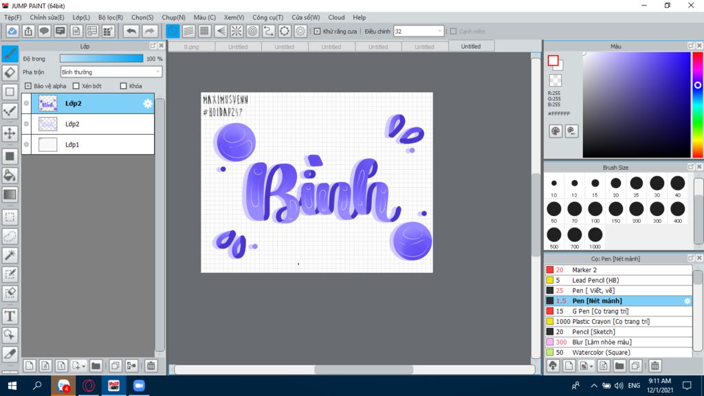Select the Lớp1 layer thumbnail
This screenshot has width=704, height=396.
47,144
